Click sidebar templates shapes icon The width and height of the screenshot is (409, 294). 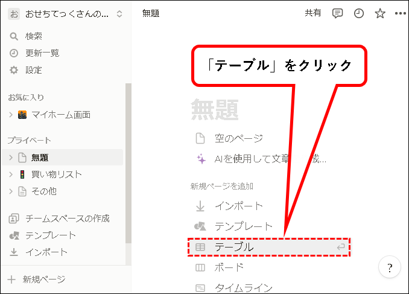click(14, 235)
